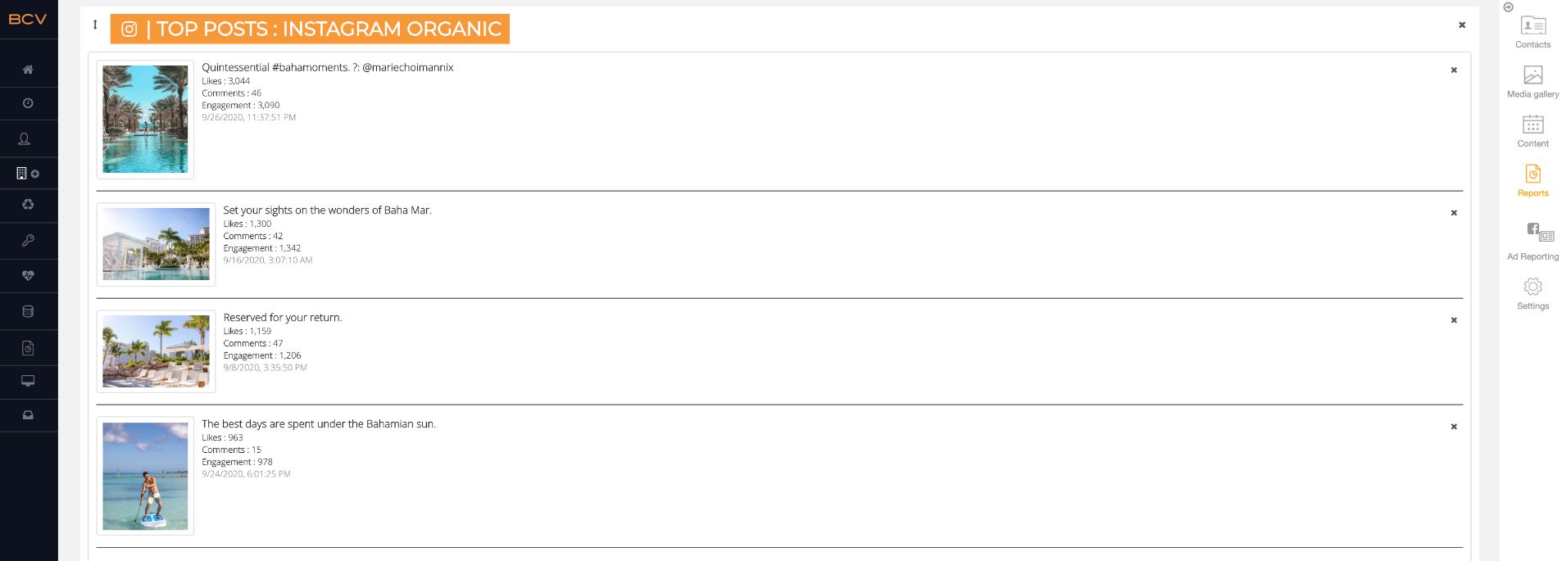Click the clock icon in left sidebar
This screenshot has width=1566, height=561.
28,104
